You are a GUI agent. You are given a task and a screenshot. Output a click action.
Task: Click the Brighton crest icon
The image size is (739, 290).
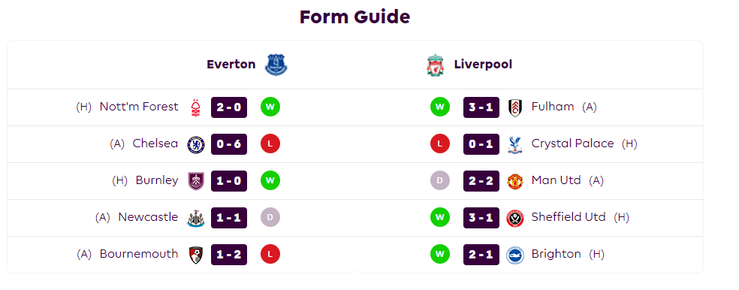point(515,255)
